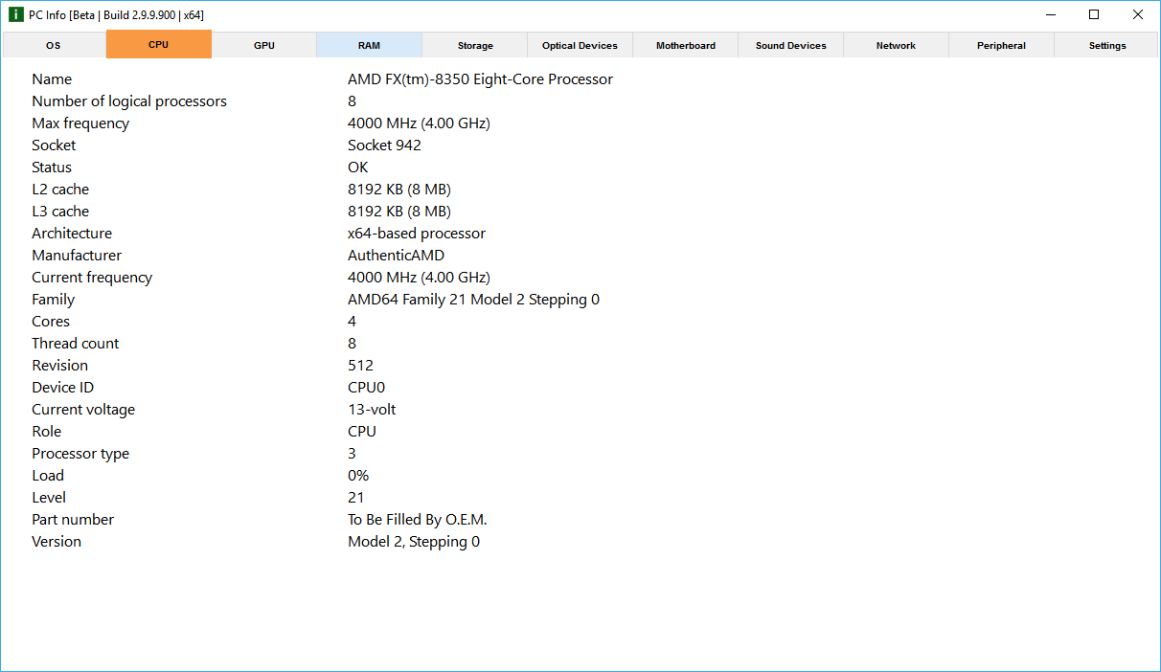Click the AMD64 Family 21 value
The image size is (1161, 672).
tap(473, 300)
